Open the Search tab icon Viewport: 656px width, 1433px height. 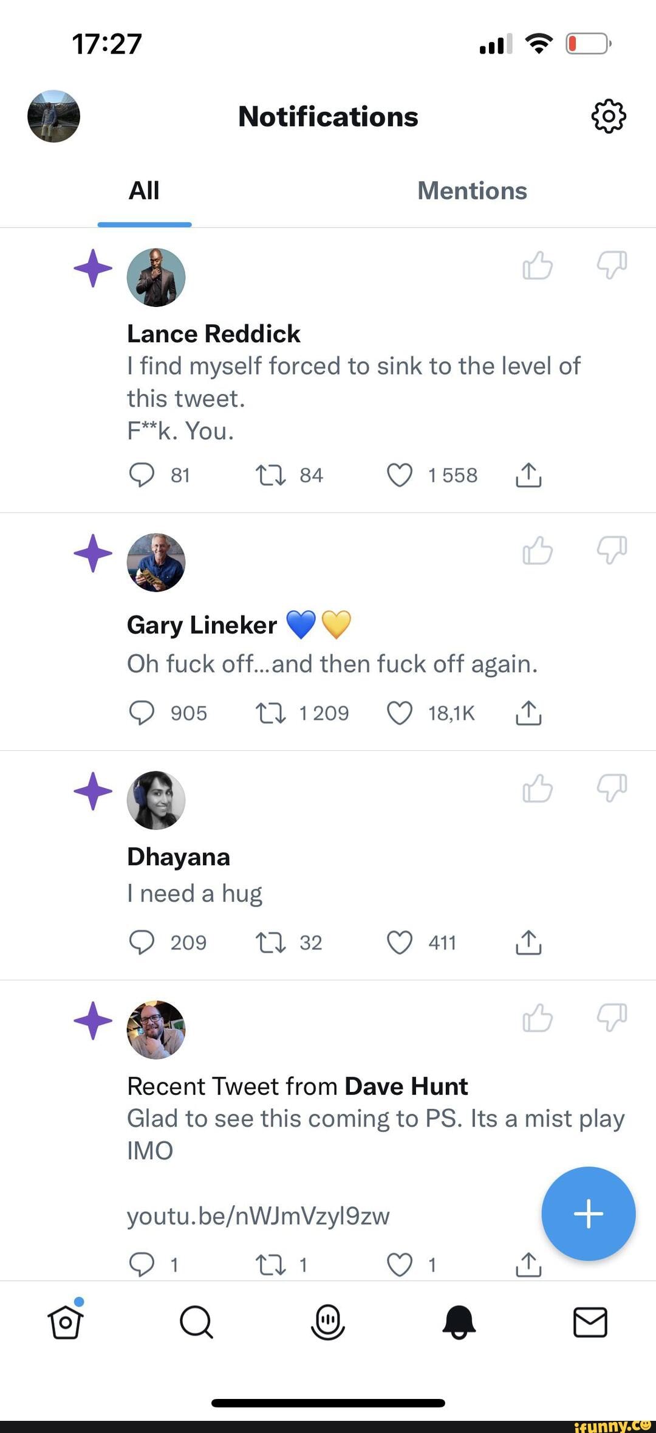tap(196, 1321)
